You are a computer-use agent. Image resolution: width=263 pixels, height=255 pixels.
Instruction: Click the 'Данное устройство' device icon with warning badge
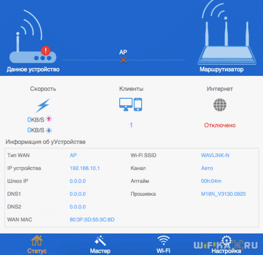(33, 36)
